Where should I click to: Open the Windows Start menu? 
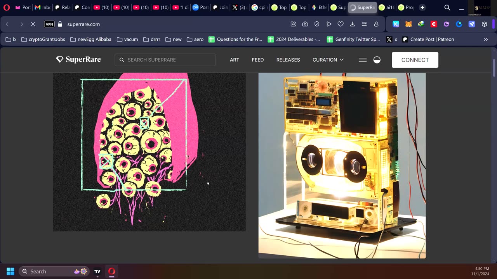10,271
